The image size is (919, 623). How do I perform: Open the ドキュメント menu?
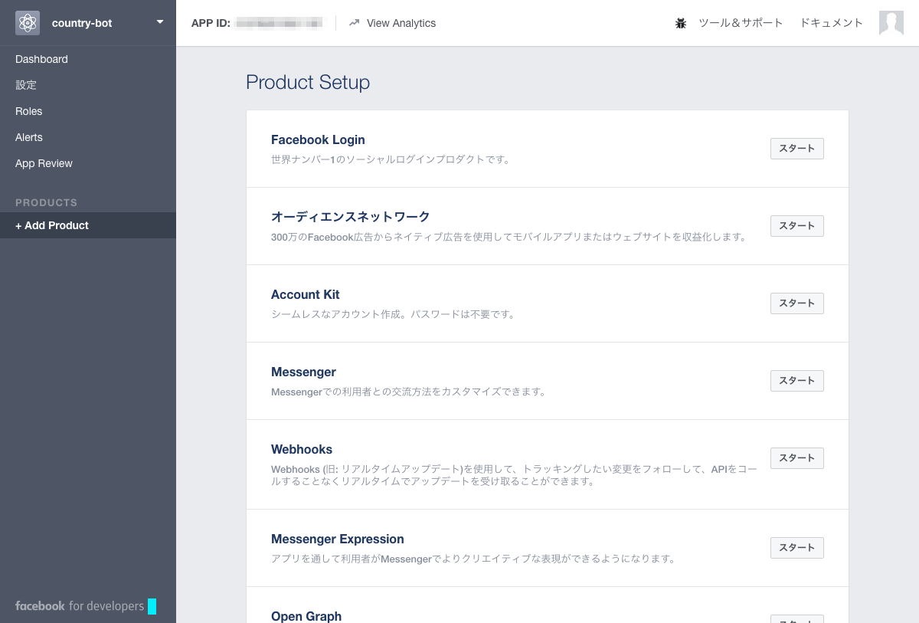(831, 23)
